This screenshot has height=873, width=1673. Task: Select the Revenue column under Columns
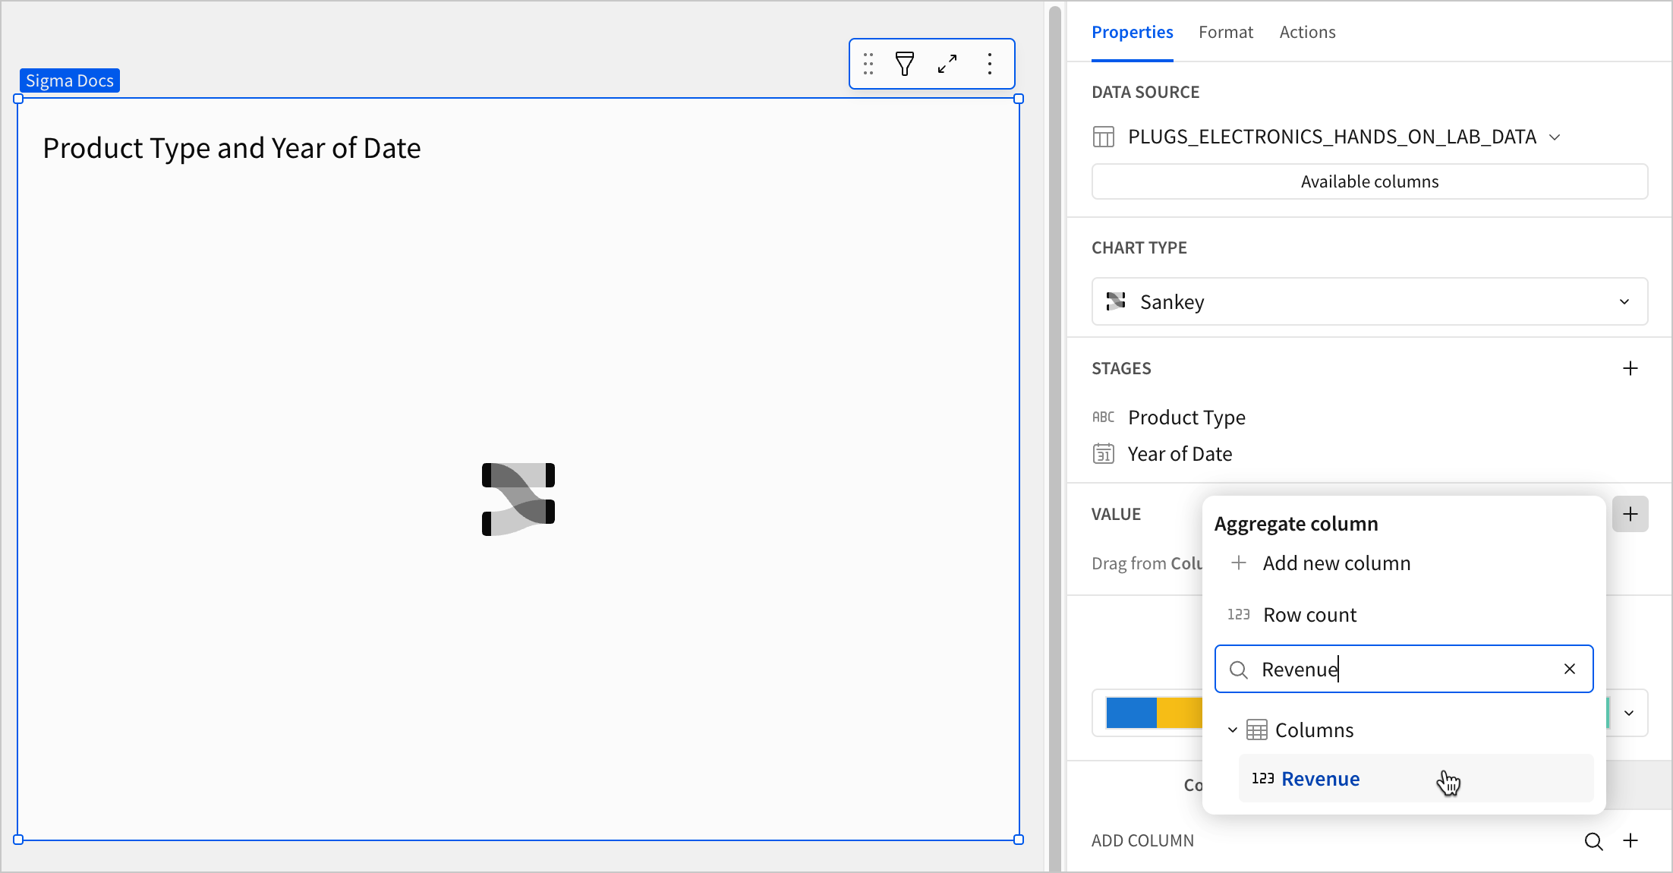click(x=1321, y=778)
